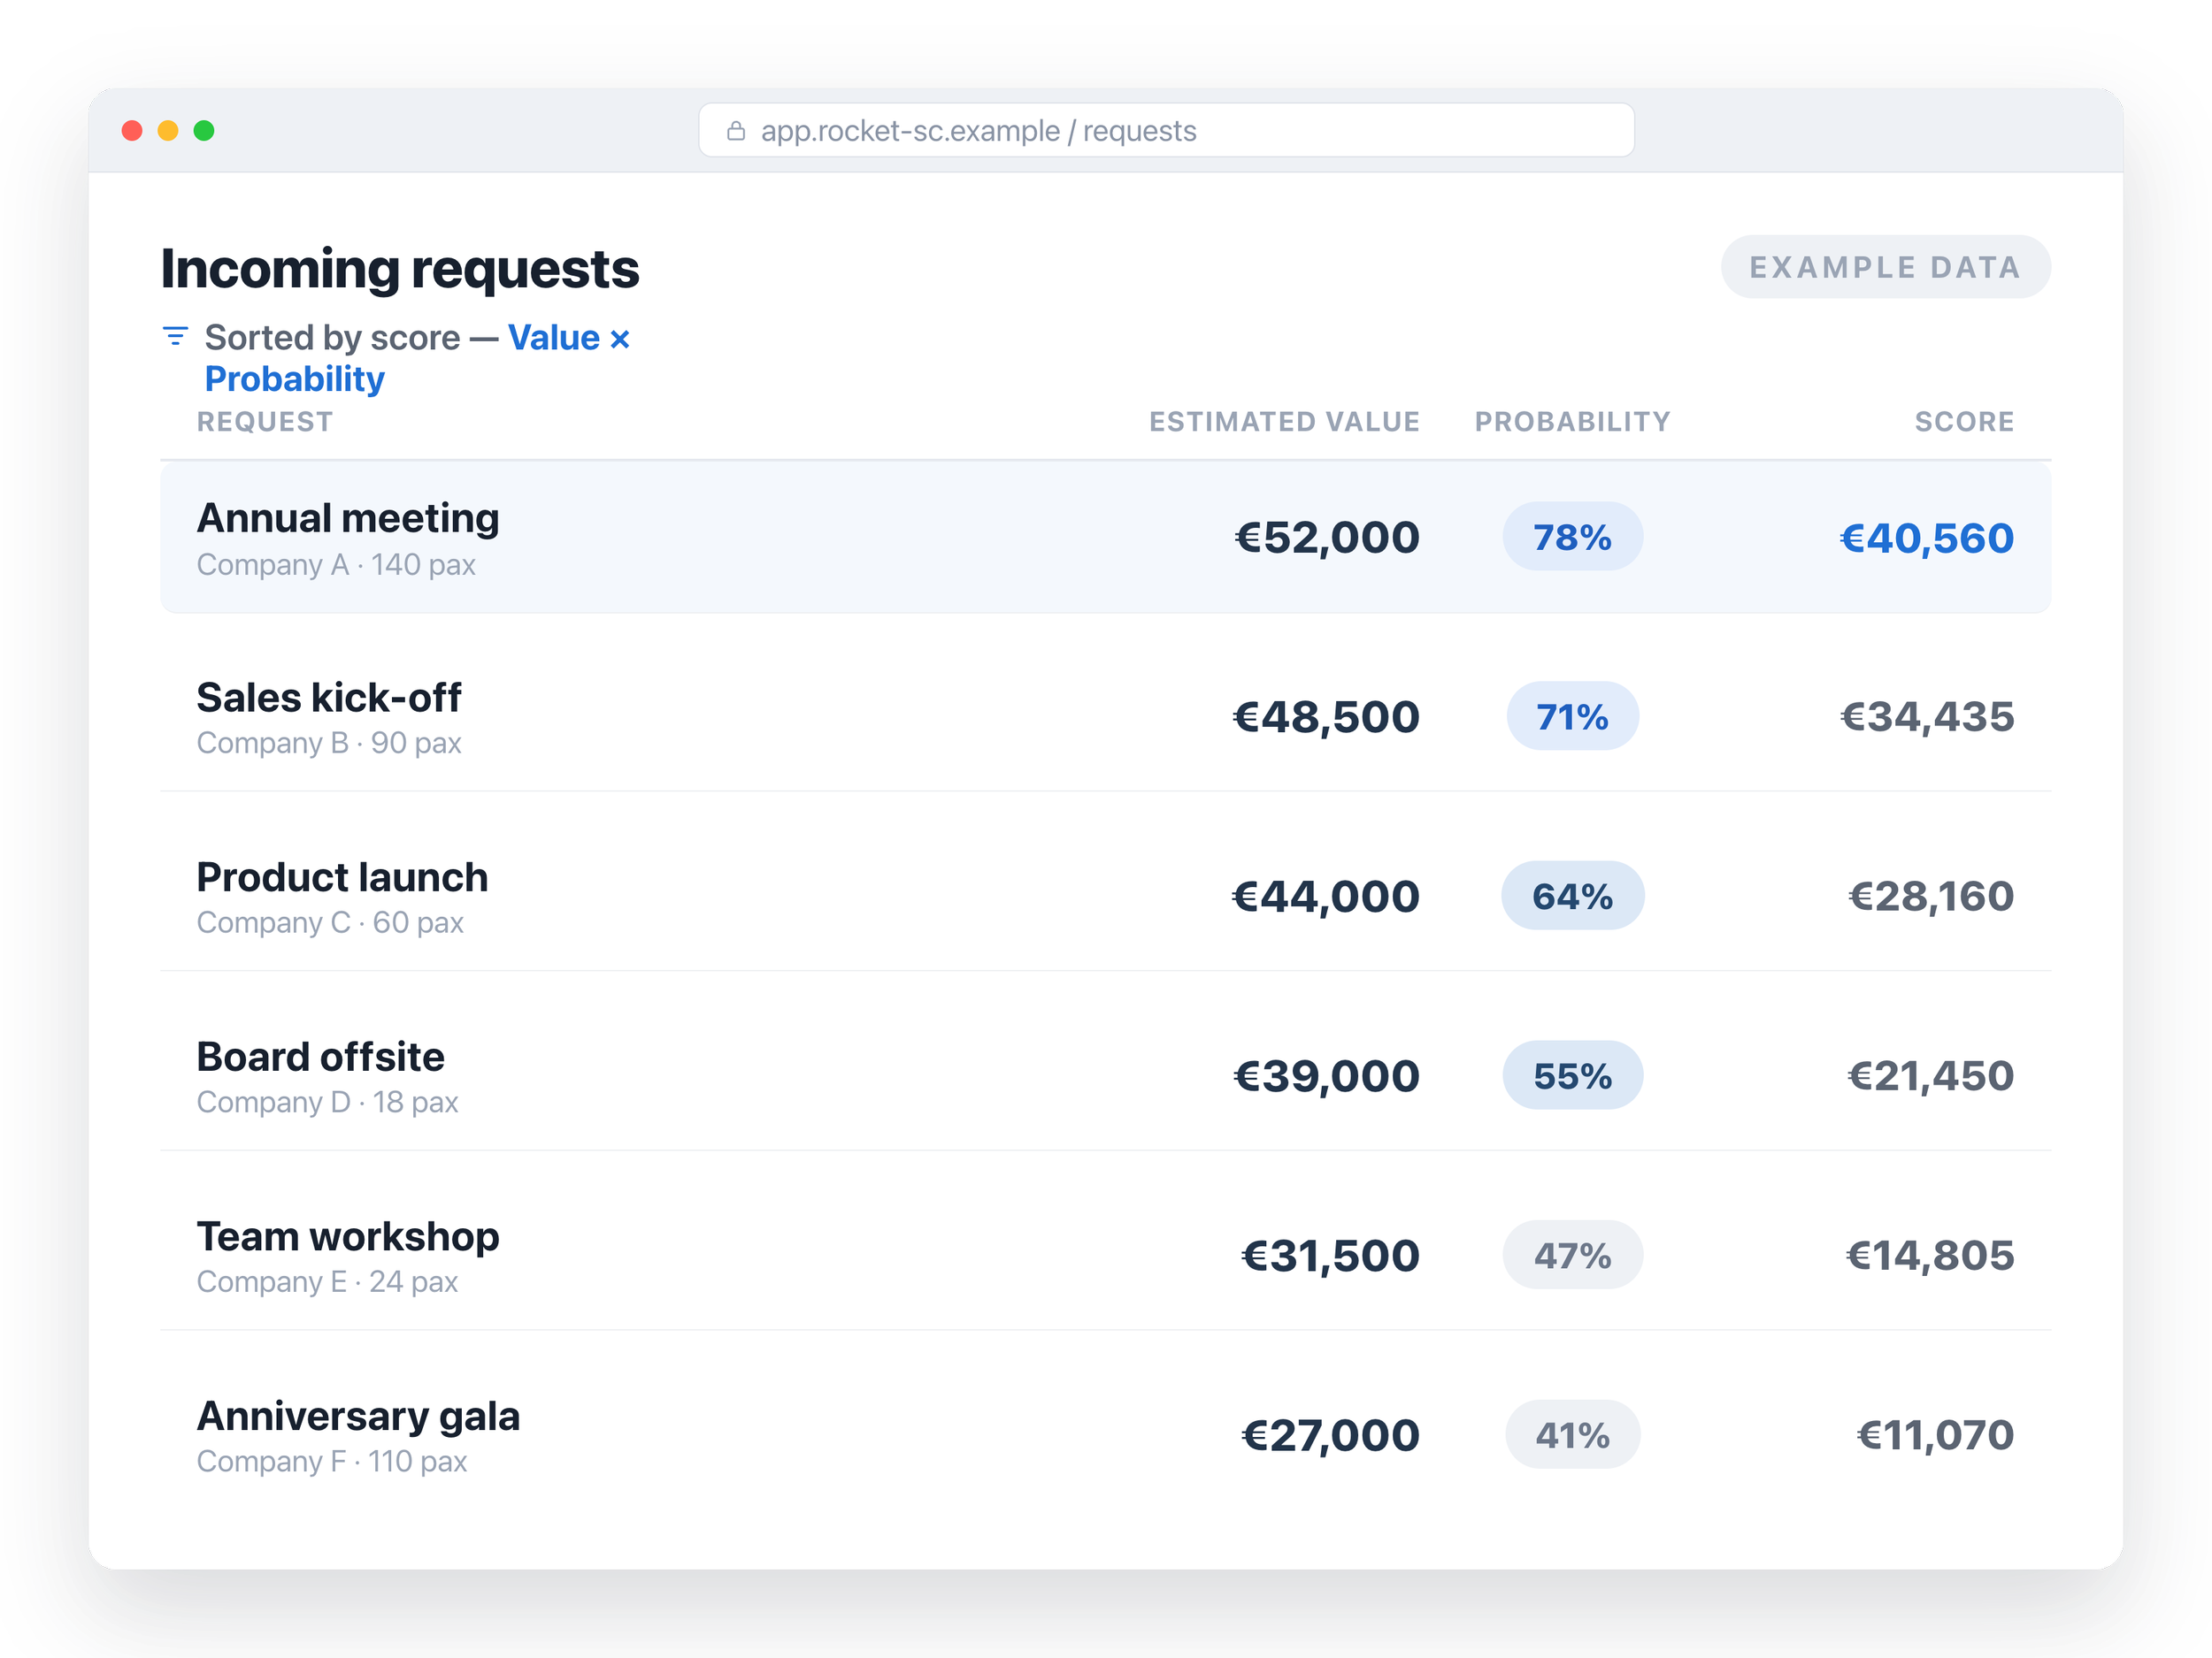Click Company A · 140 pax subtitle
Viewport: 2212px width, 1658px height.
336,565
